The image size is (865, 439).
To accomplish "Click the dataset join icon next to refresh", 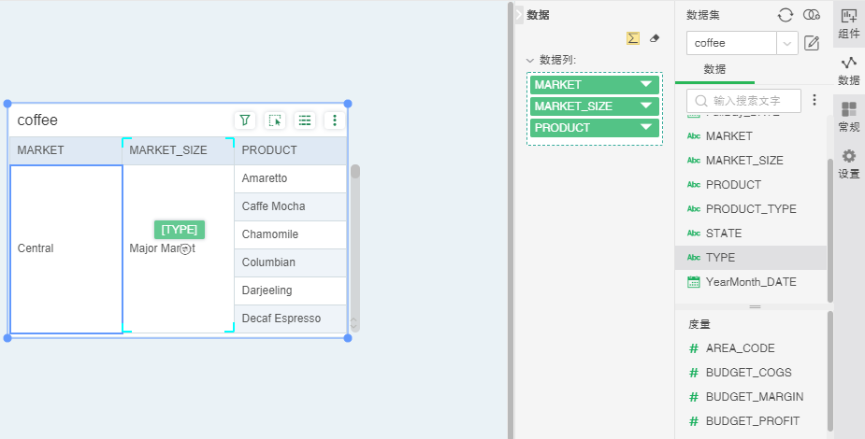I will click(x=812, y=15).
